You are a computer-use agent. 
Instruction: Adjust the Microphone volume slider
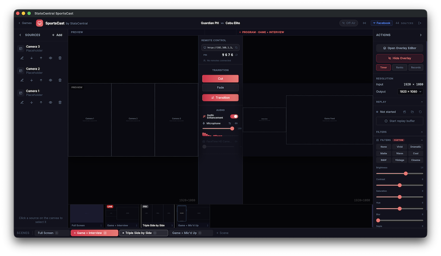pos(218,128)
